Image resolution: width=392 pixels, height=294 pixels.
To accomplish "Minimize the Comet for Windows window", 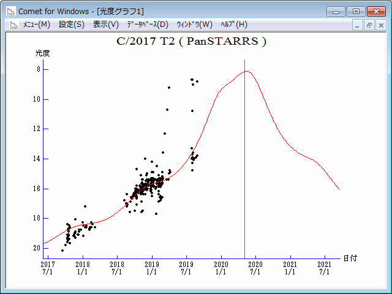I will 336,11.
